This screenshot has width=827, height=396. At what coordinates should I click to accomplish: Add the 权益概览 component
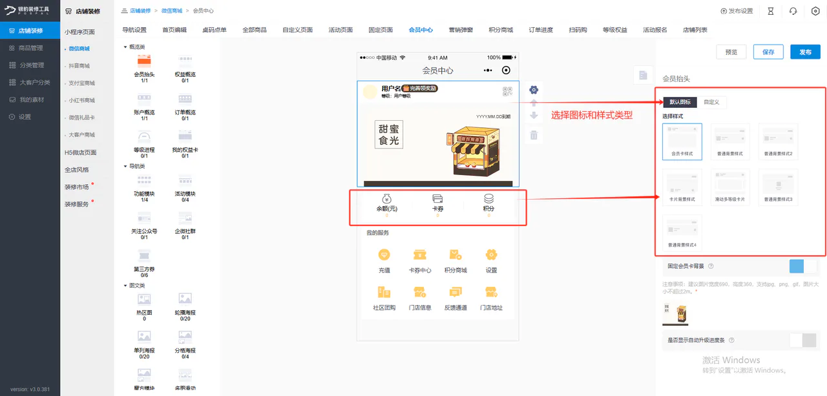coord(185,68)
